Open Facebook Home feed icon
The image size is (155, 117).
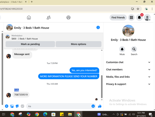[x=29, y=17]
